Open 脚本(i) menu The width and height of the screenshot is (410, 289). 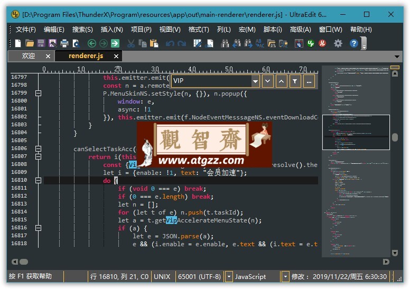point(273,30)
